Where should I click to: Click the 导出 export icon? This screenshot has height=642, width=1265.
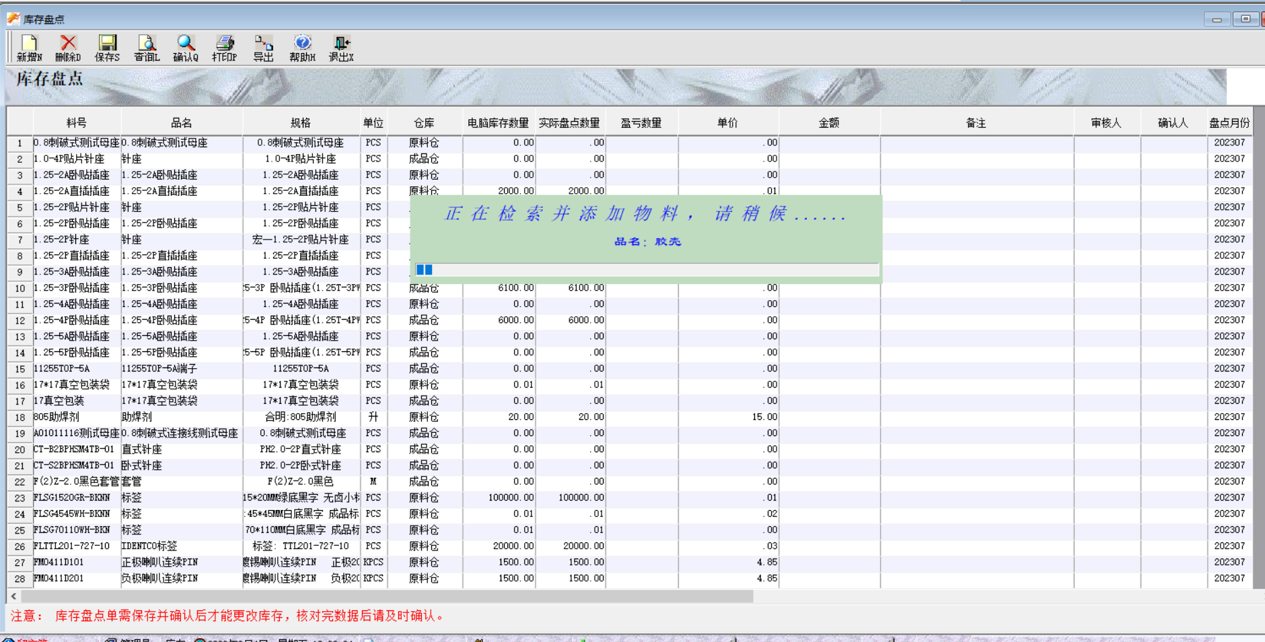point(263,48)
